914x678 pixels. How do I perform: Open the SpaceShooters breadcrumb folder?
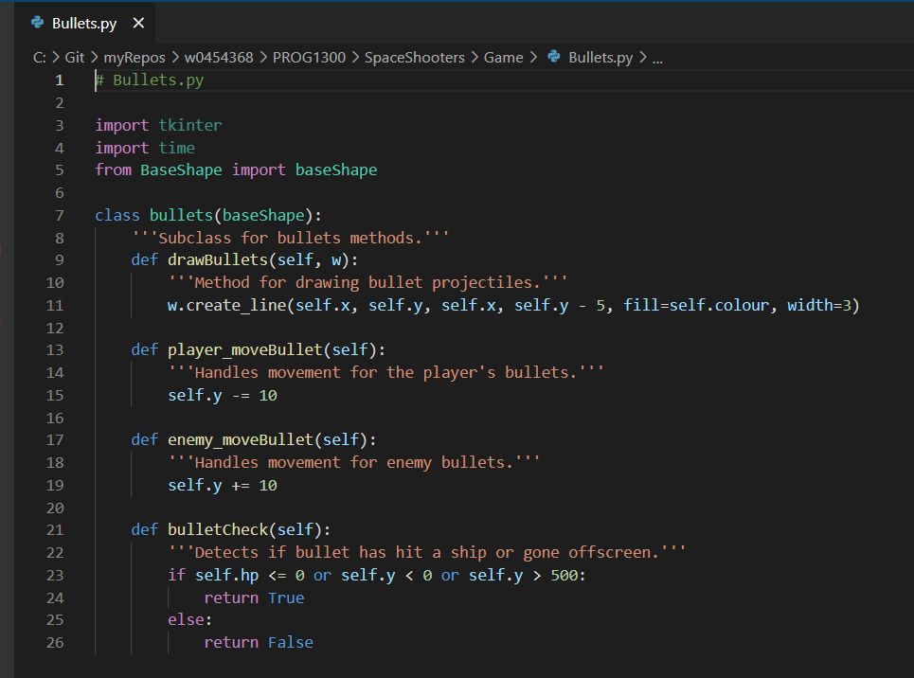415,58
